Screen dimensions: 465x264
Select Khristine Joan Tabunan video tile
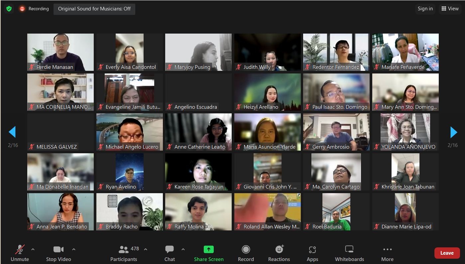click(x=406, y=172)
